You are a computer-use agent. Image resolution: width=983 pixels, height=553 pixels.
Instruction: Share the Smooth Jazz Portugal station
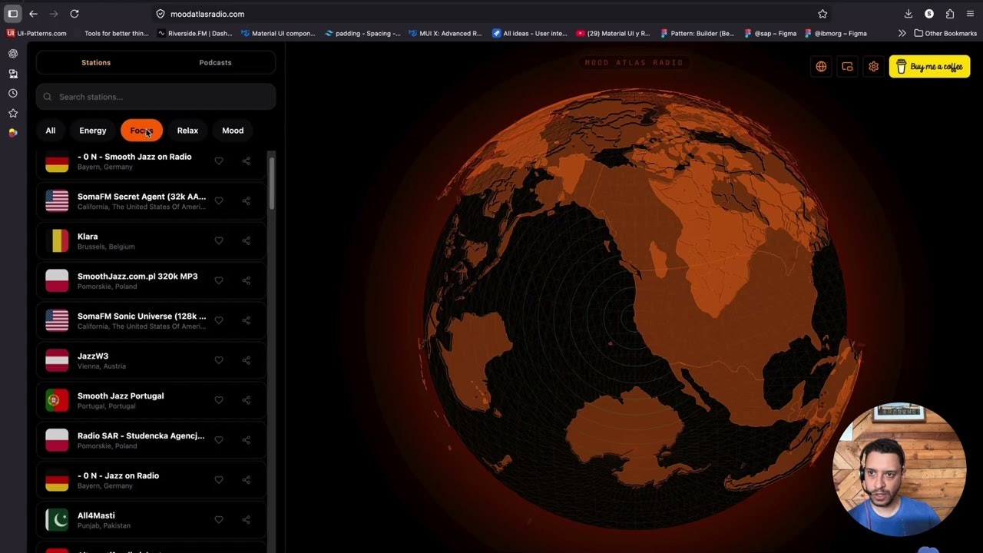[247, 400]
